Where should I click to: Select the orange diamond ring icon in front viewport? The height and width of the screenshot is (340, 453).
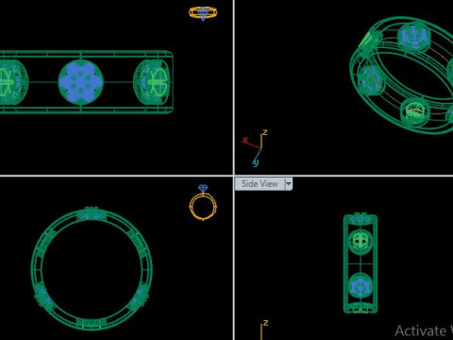point(203,202)
